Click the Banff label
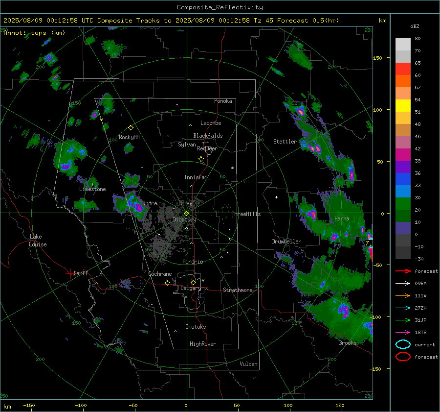The width and height of the screenshot is (440, 412). (x=81, y=273)
